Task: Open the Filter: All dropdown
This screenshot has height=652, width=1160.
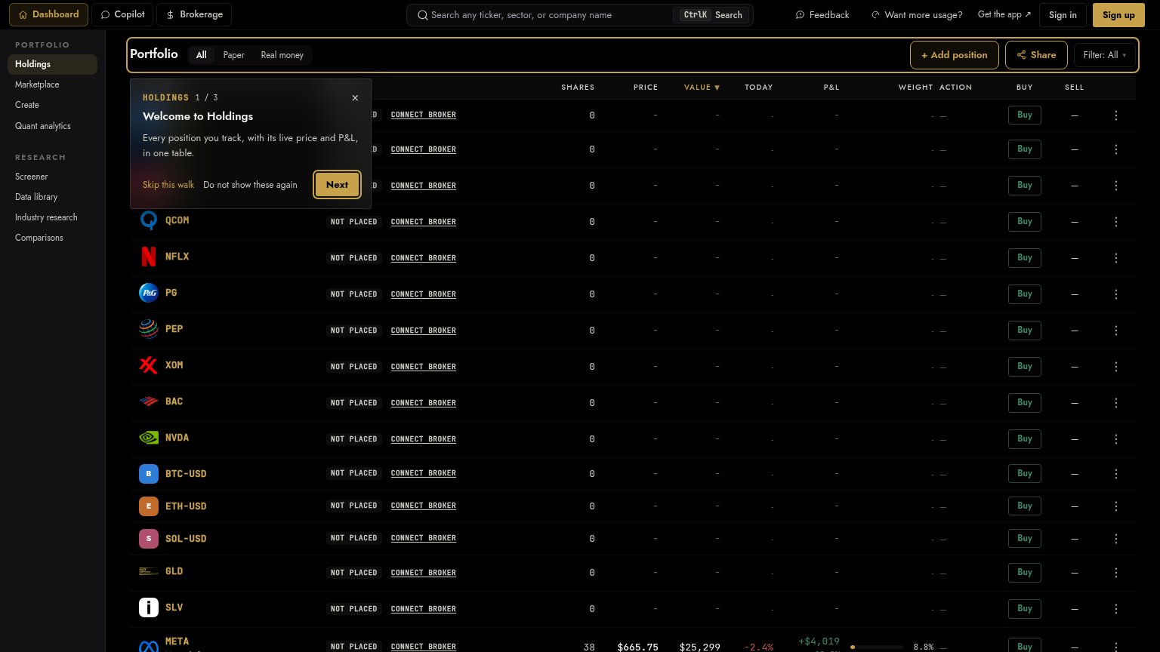Action: [1104, 55]
